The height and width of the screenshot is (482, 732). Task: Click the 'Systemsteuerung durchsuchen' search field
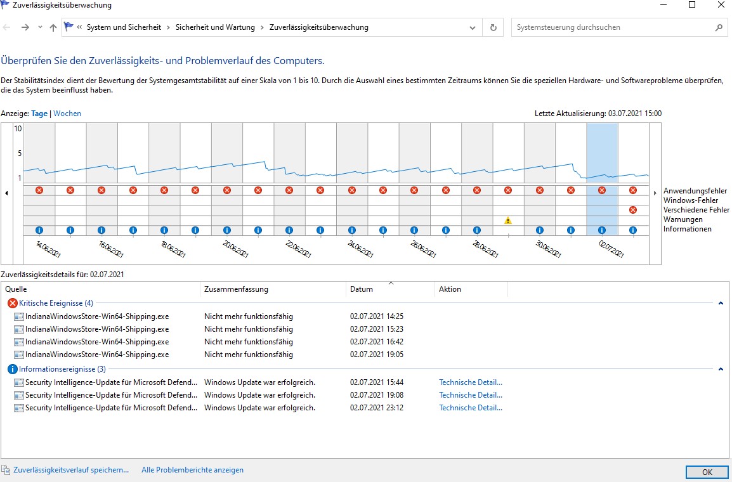[611, 27]
